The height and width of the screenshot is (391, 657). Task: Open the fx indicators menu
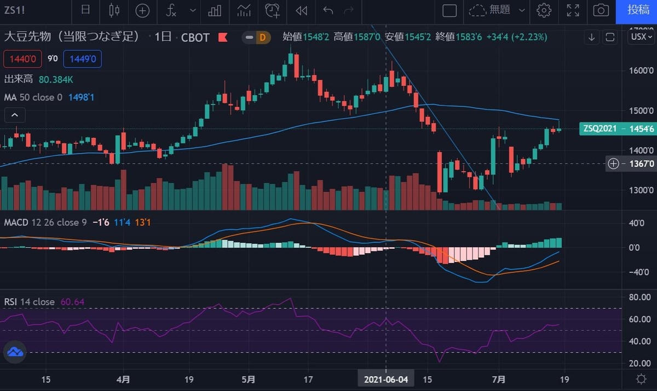click(x=172, y=10)
